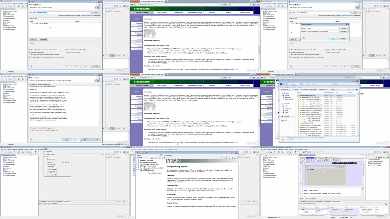Click the Jigloo source code editor vertical scrollbar
Image resolution: width=390 pixels, height=219 pixels.
[x=362, y=192]
